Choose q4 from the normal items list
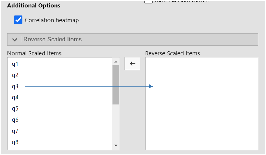The width and height of the screenshot is (266, 155). 15,98
